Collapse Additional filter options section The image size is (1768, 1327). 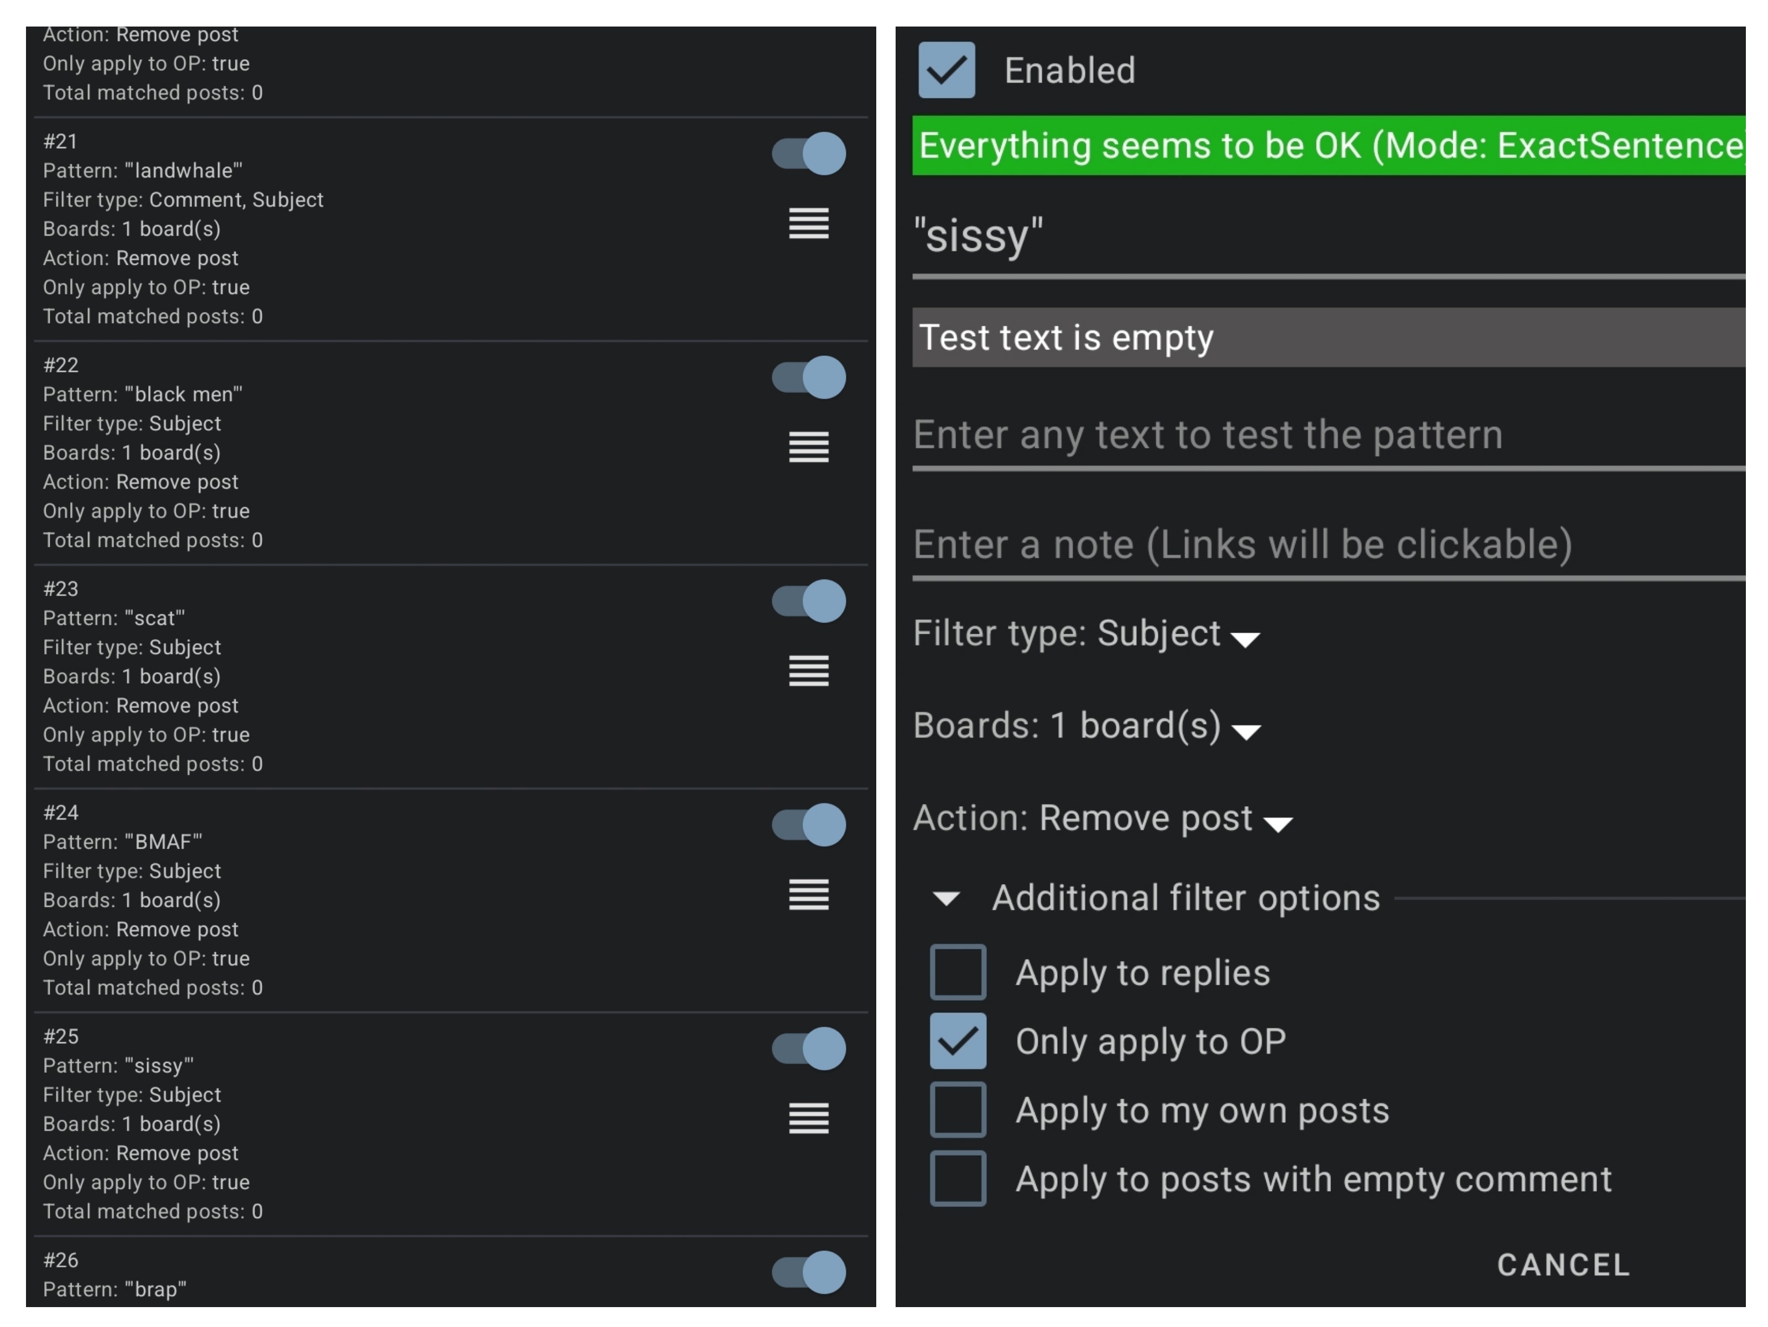(947, 899)
